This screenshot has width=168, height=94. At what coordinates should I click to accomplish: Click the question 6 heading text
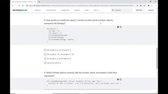(81, 74)
